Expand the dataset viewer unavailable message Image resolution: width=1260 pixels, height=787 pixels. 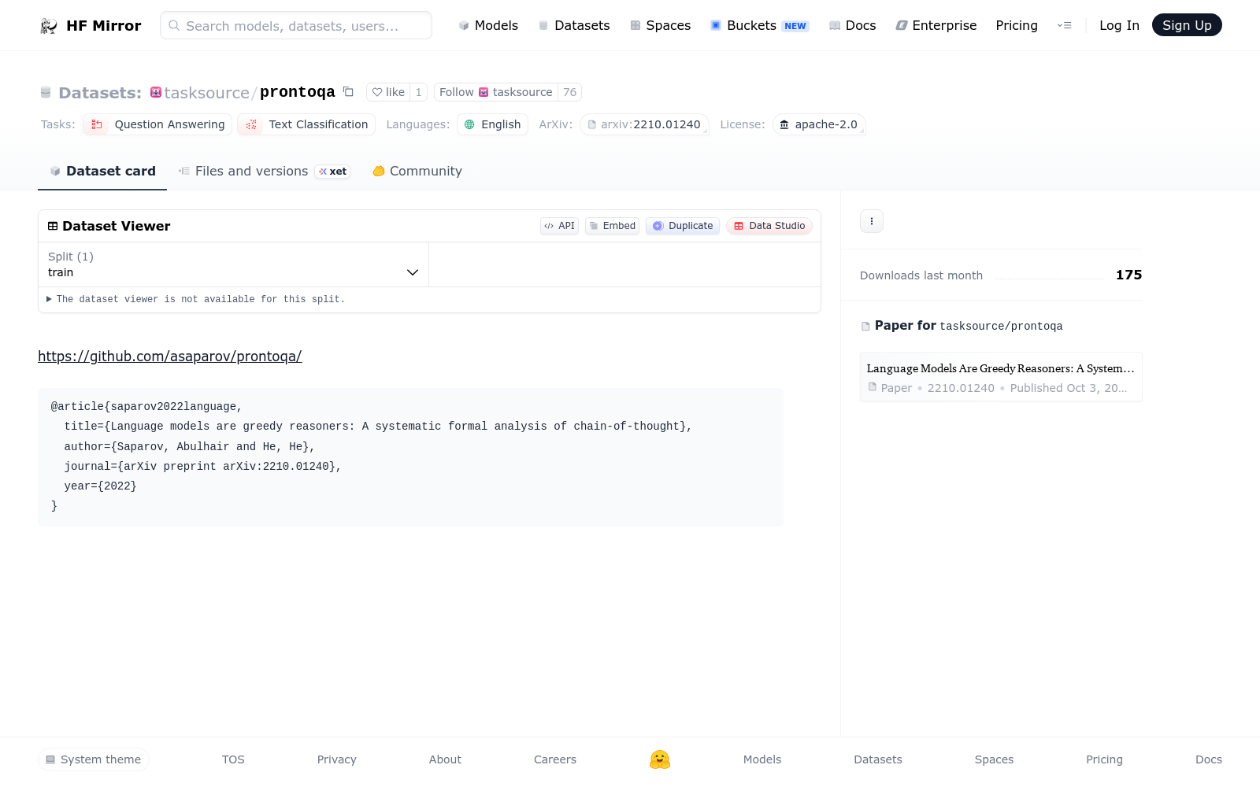(196, 300)
